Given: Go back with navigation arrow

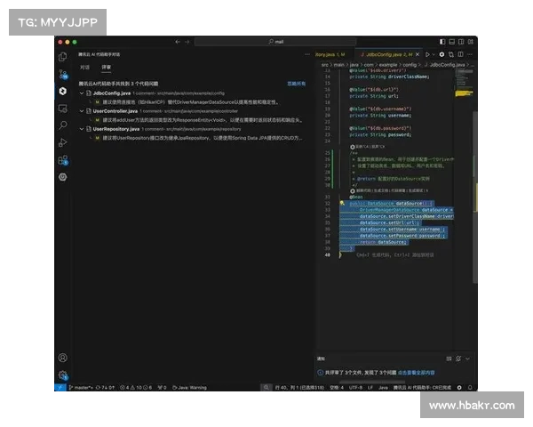Looking at the screenshot, I should click(x=178, y=42).
